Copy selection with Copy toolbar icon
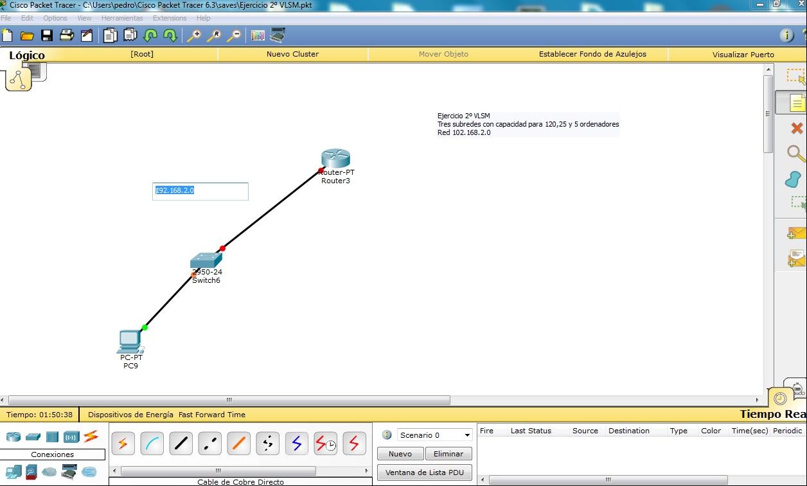Screen dimensions: 807x486 coord(111,35)
